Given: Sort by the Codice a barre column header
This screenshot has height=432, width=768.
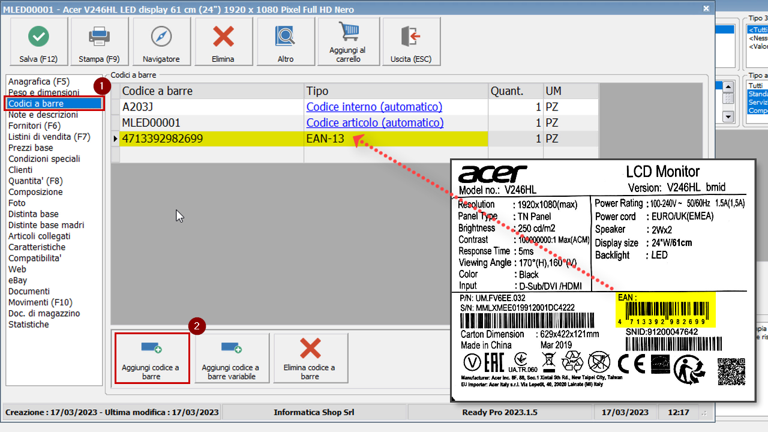Looking at the screenshot, I should [x=212, y=91].
